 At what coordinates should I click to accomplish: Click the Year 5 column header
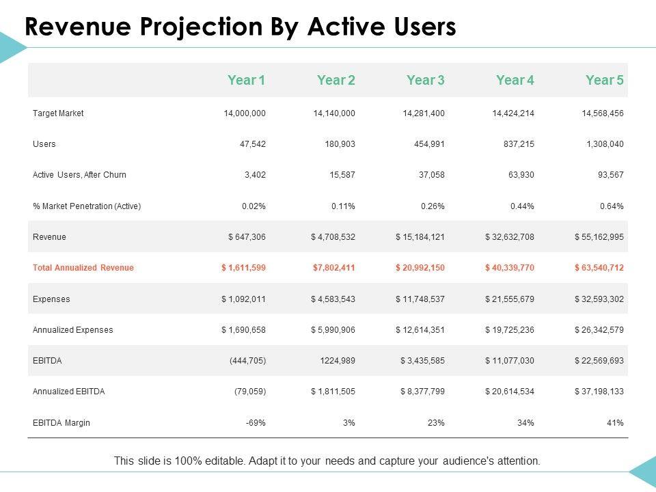pyautogui.click(x=604, y=81)
